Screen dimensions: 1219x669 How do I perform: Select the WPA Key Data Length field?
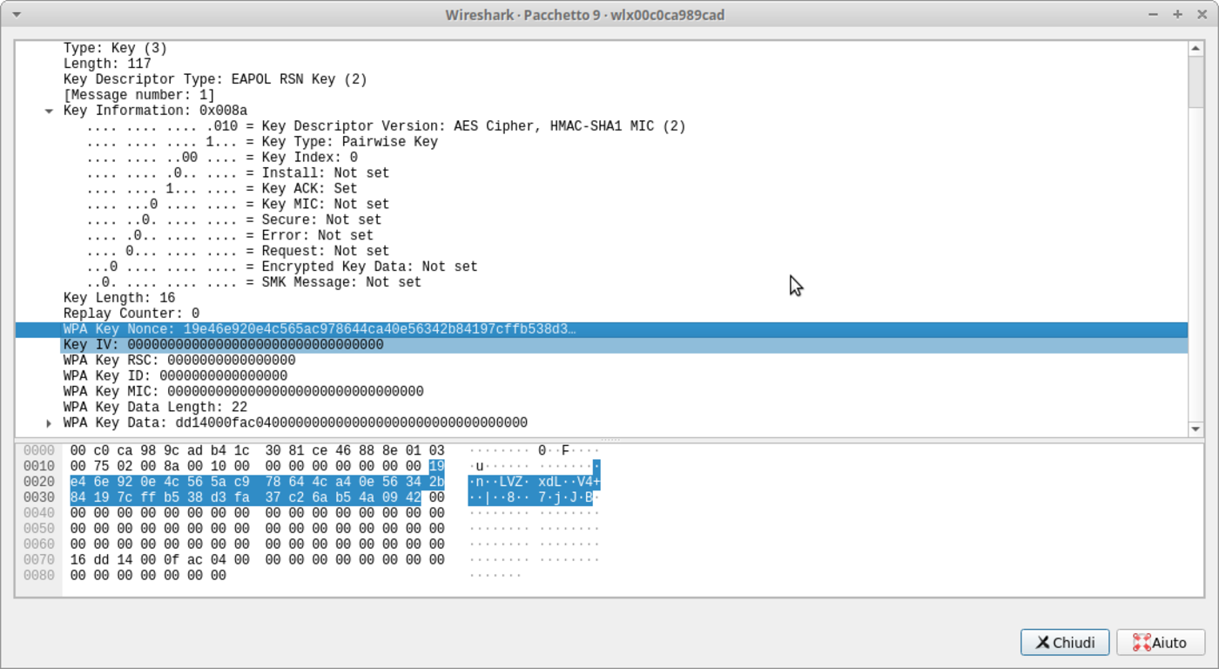[174, 407]
